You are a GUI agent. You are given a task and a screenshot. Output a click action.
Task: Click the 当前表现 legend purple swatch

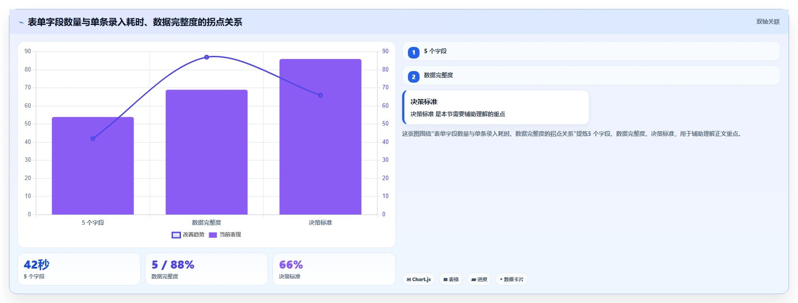[x=213, y=235]
